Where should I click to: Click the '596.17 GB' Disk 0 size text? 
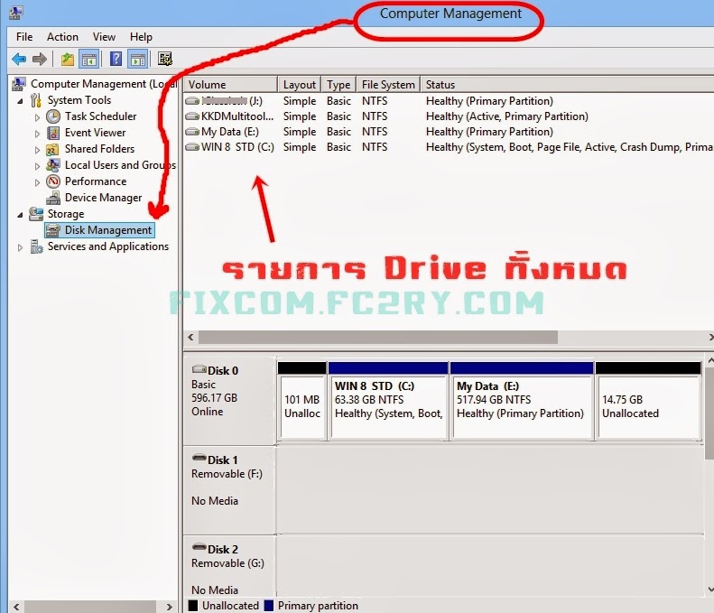pyautogui.click(x=214, y=397)
